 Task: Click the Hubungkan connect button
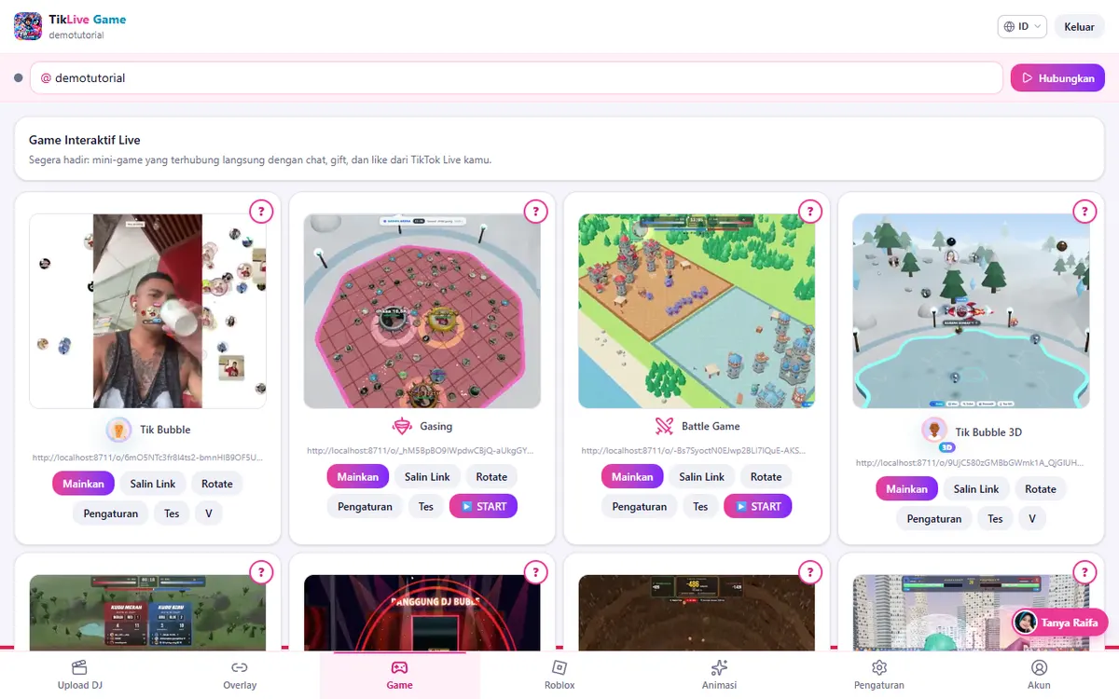click(x=1057, y=78)
